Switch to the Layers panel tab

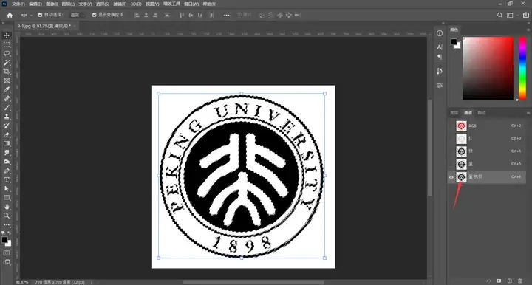tap(454, 113)
